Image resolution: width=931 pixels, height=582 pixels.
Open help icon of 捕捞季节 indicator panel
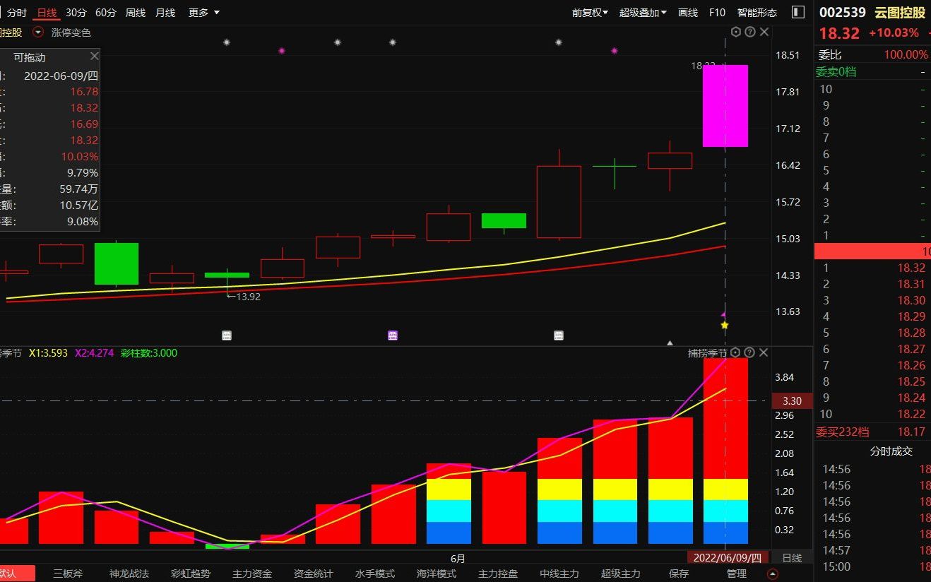click(750, 352)
